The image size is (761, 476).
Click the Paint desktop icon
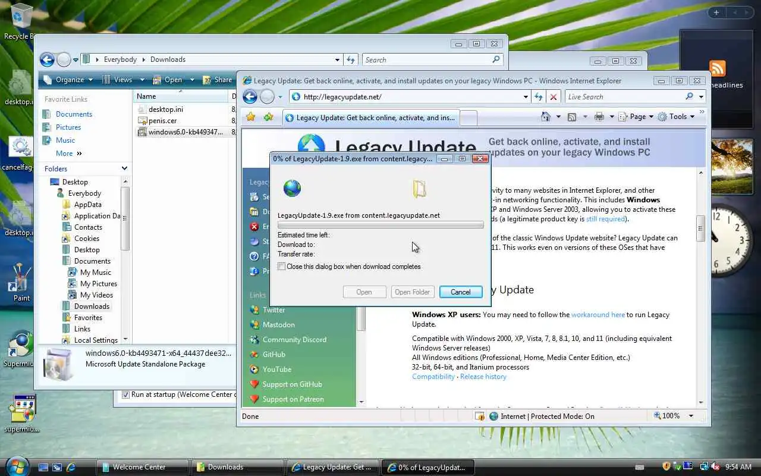click(x=21, y=281)
